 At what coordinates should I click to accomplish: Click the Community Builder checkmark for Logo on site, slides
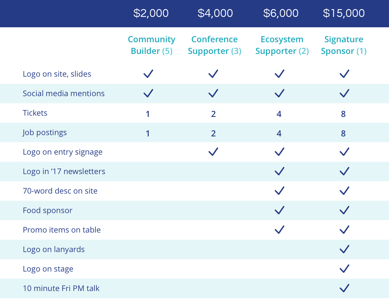148,74
